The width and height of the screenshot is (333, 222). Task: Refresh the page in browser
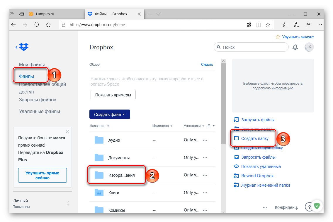[x=37, y=25]
